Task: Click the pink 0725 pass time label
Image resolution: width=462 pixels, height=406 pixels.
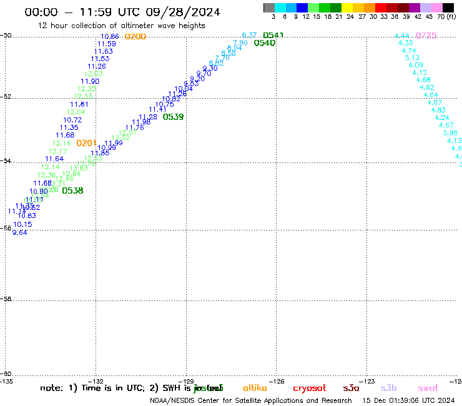Action: [426, 36]
